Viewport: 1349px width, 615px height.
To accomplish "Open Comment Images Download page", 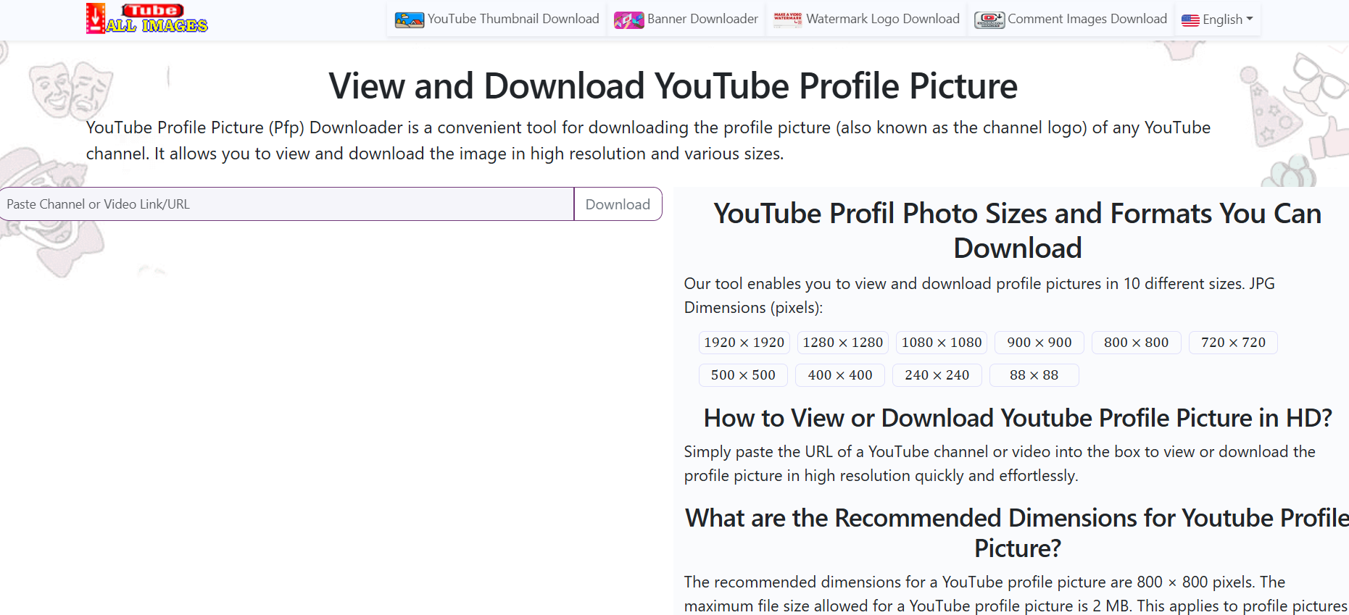I will coord(1071,20).
